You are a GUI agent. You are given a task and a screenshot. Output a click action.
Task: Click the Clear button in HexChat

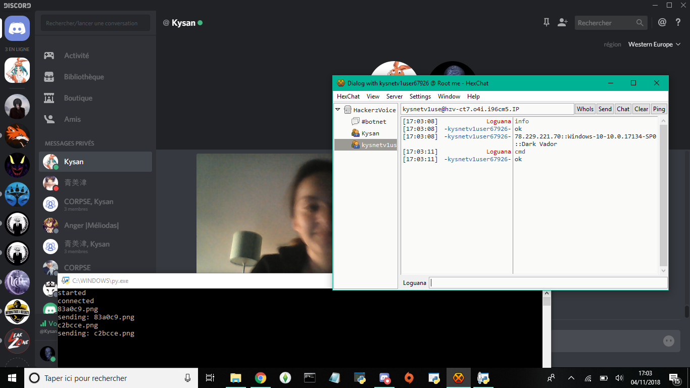coord(641,109)
